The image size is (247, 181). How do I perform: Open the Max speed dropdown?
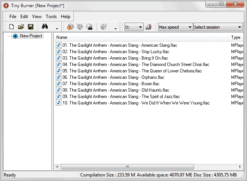click(x=176, y=27)
